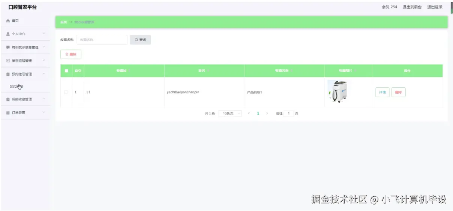Go to the previous page using the pagination arrow
Image resolution: width=453 pixels, height=211 pixels.
coord(249,113)
